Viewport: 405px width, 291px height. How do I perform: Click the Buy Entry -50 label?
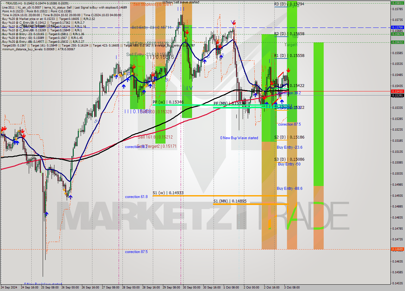click(x=289, y=164)
